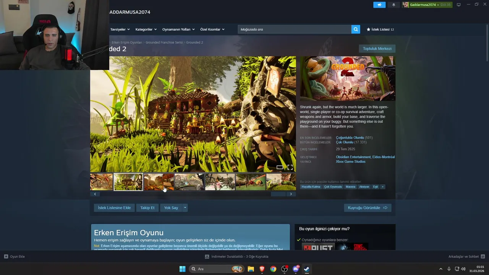
Task: Select the sixth thumbnail with the ant
Action: pyautogui.click(x=250, y=182)
